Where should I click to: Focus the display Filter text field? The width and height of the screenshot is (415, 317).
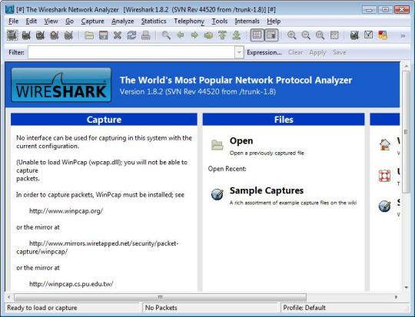[131, 52]
